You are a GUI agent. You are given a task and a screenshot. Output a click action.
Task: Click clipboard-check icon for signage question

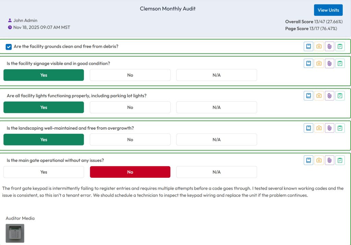[x=340, y=63]
